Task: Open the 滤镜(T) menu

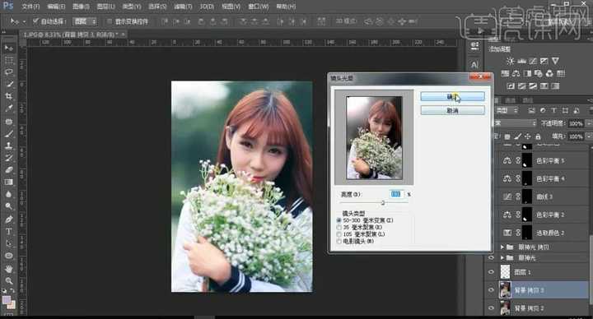Action: [183, 7]
